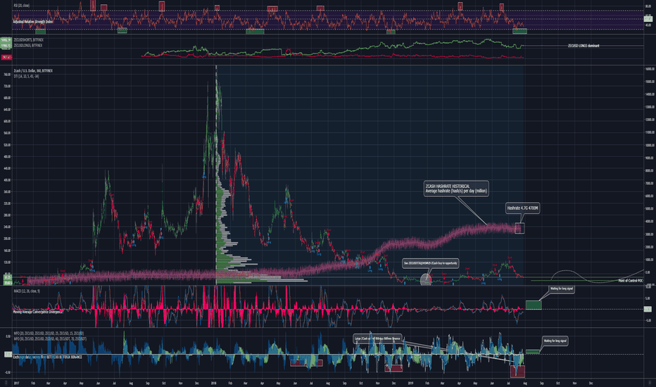The height and width of the screenshot is (387, 656).
Task: Select the last Dec label on the time axis
Action: tap(591, 383)
